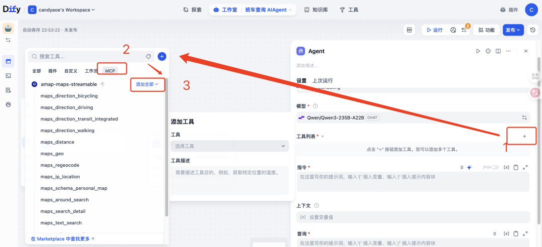Run this Agent node using play icon
This screenshot has height=247, width=542.
point(478,51)
